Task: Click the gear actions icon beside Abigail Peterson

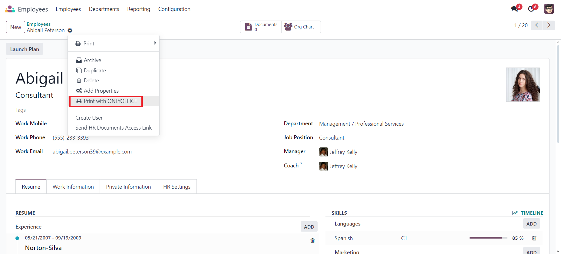Action: click(70, 31)
